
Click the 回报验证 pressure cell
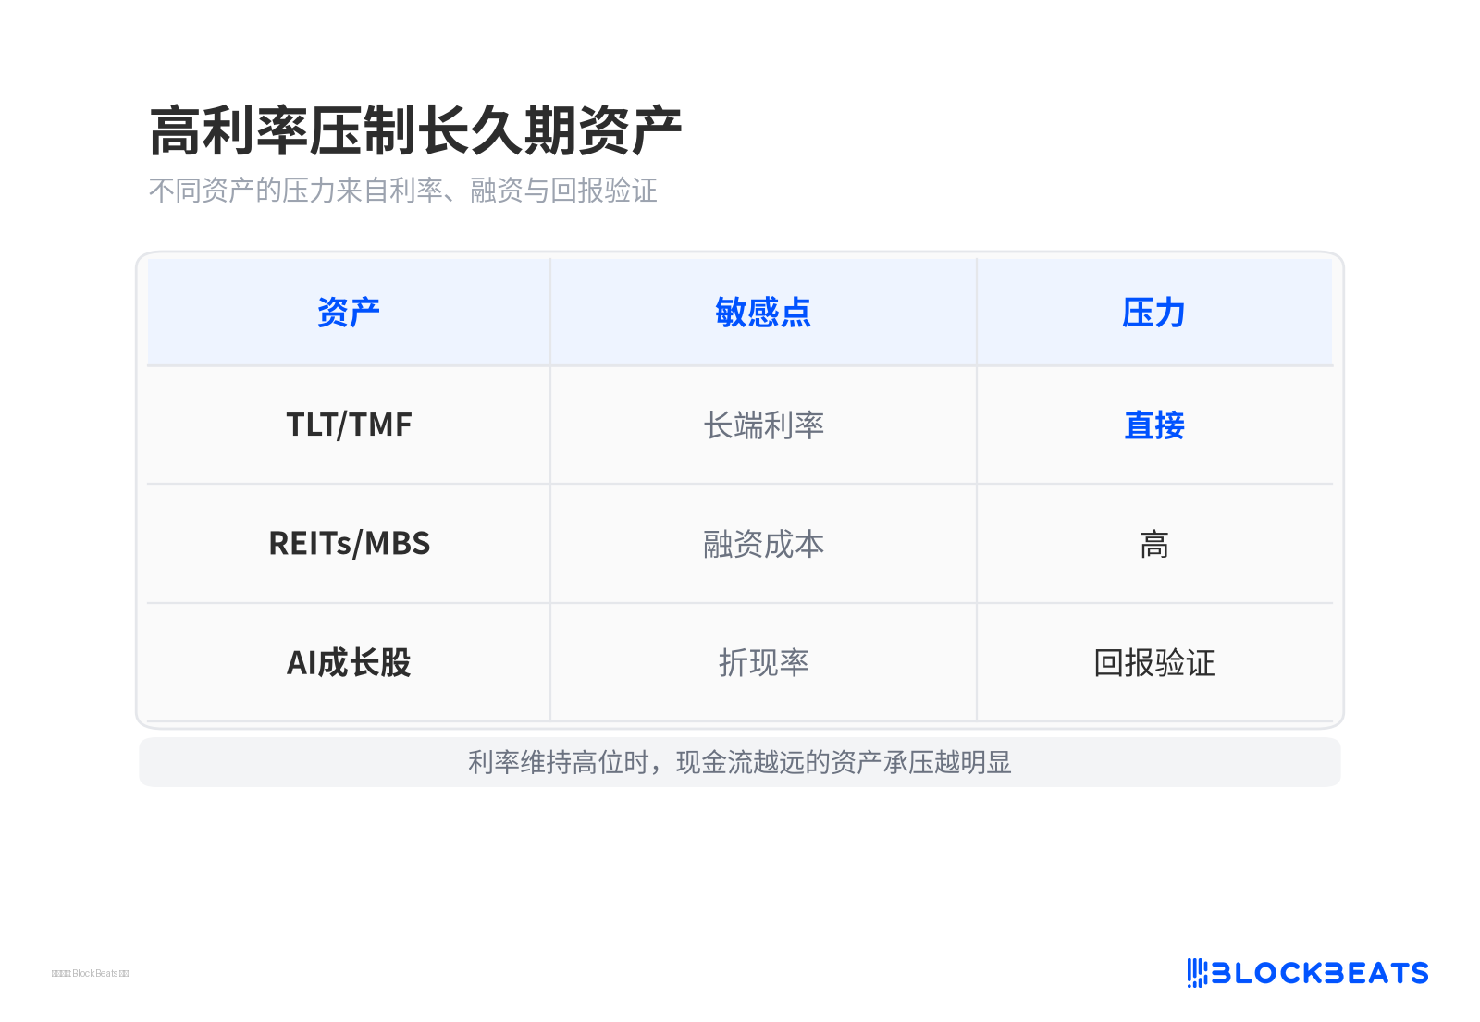1154,662
